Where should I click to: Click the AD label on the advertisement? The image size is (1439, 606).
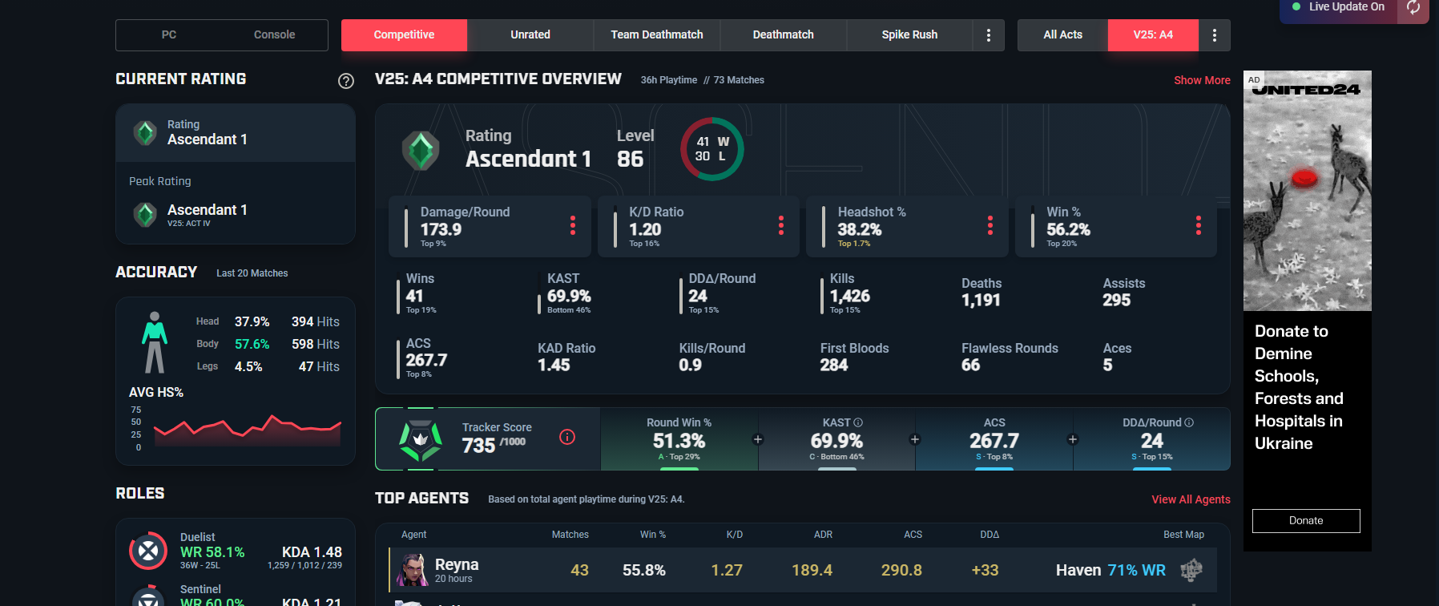coord(1254,79)
